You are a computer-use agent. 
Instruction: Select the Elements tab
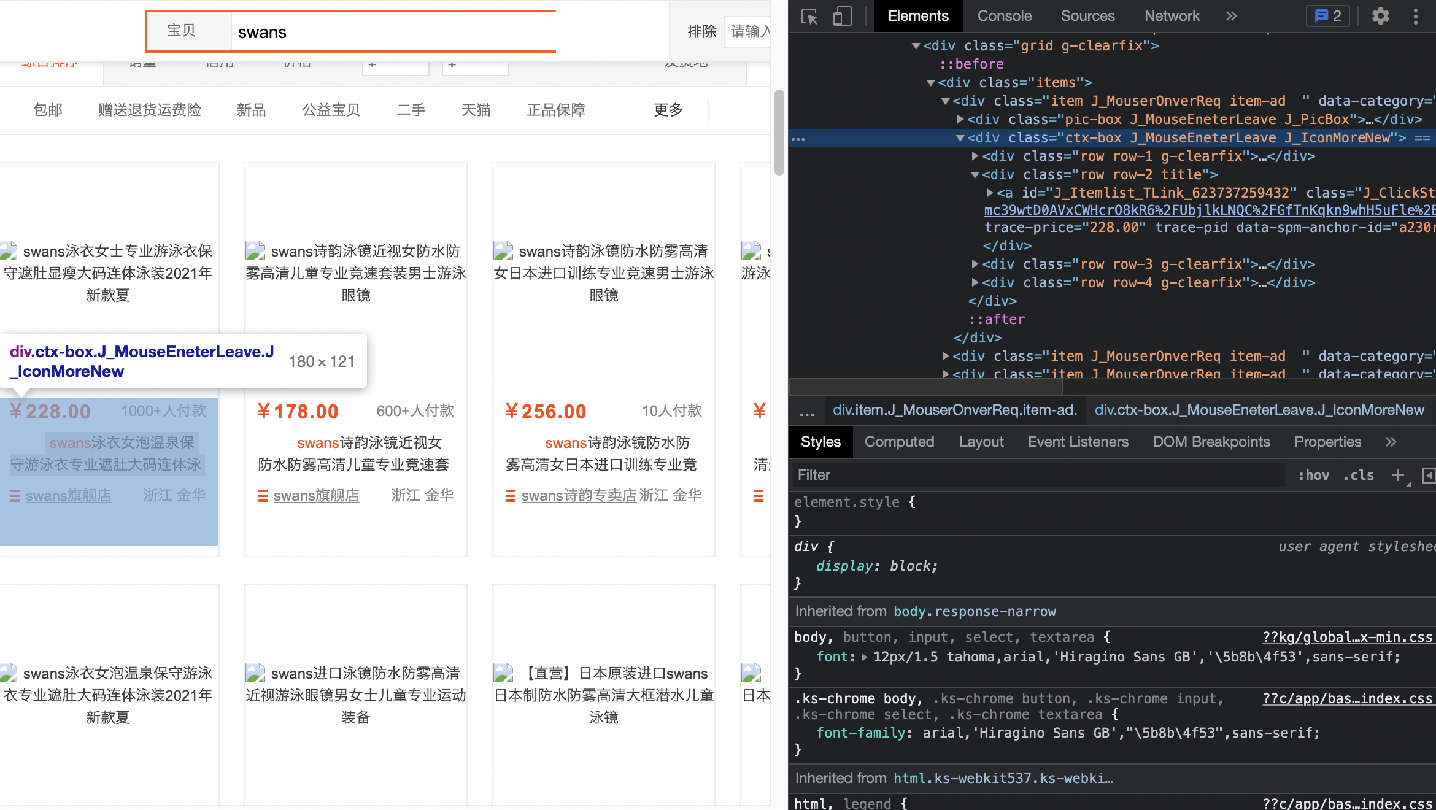tap(918, 16)
